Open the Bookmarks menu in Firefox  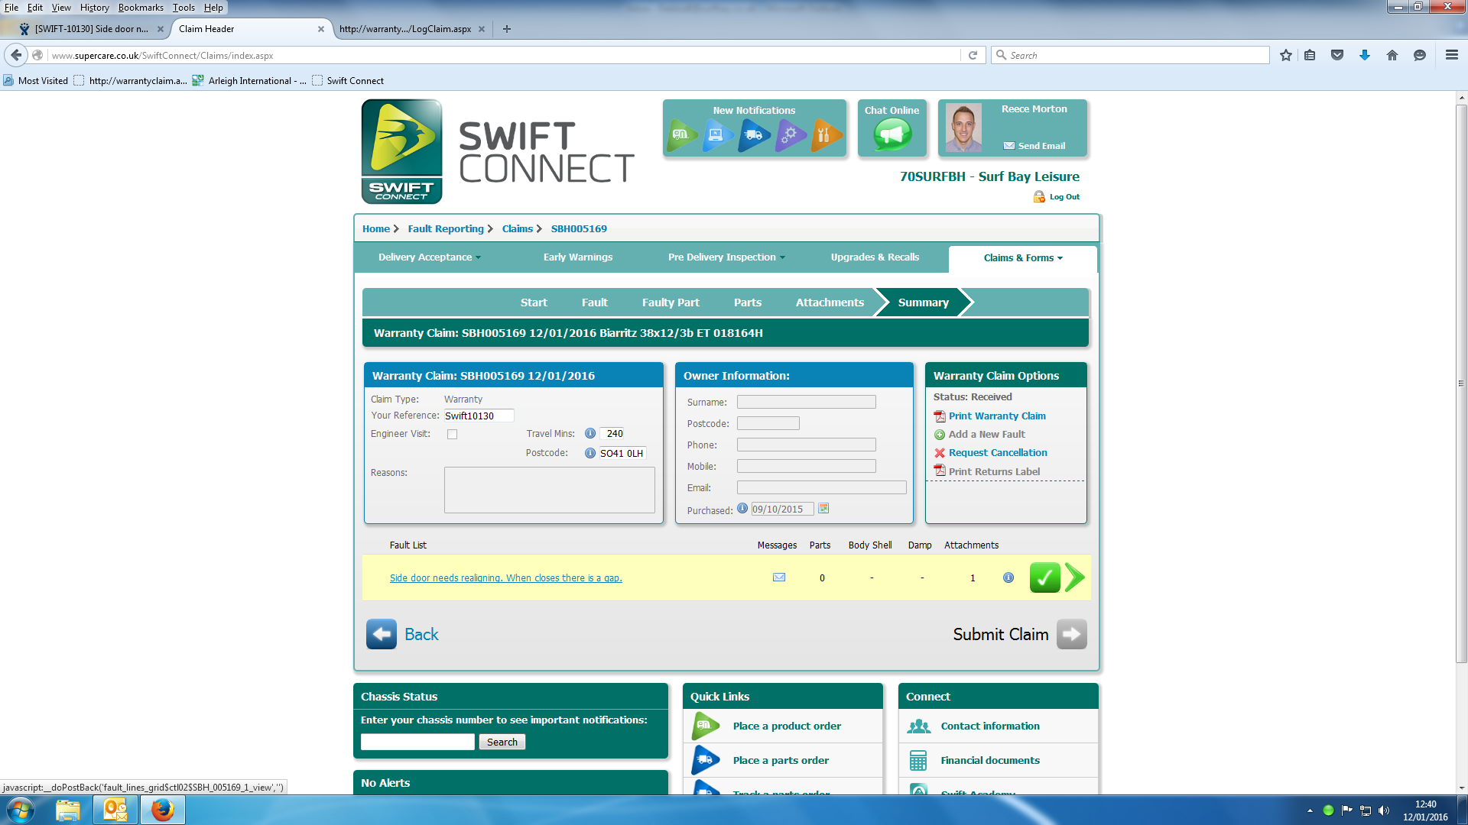click(x=141, y=8)
